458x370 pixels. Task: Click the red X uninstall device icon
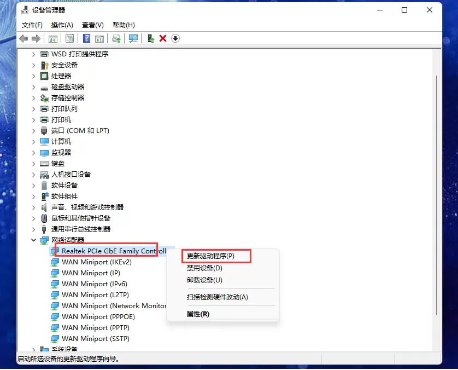tap(162, 38)
